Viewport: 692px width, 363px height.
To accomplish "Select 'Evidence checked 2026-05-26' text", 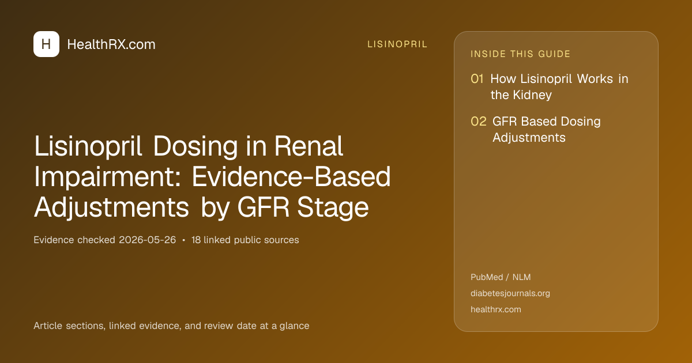I will click(105, 240).
